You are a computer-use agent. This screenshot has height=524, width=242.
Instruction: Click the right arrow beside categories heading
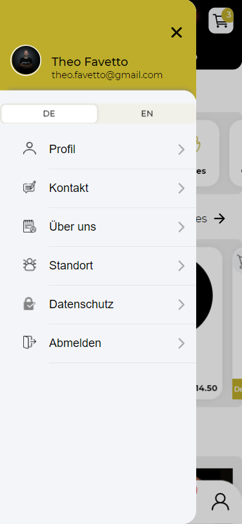(x=219, y=219)
